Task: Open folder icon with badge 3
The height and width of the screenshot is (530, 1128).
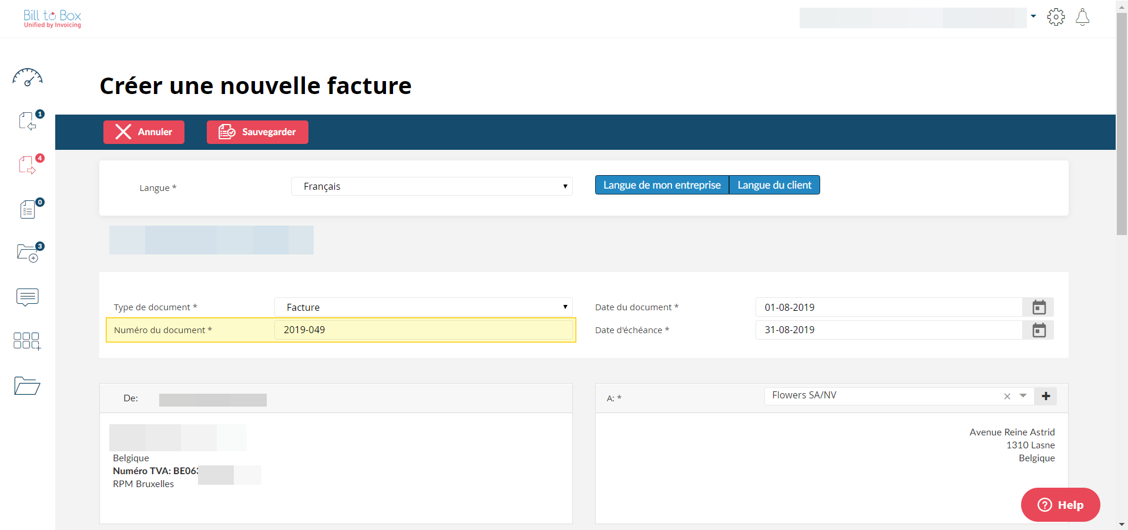Action: pyautogui.click(x=28, y=253)
